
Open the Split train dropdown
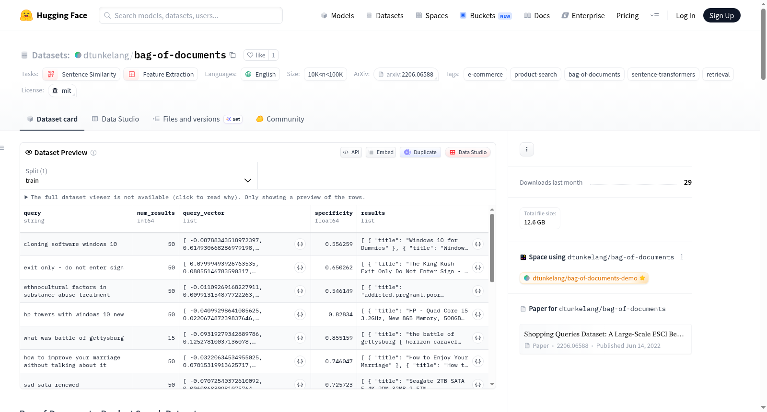pos(139,176)
